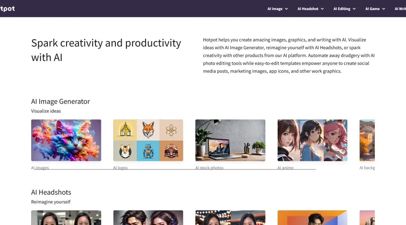Click the AI Image Generator heading
This screenshot has height=225, width=406.
[60, 101]
